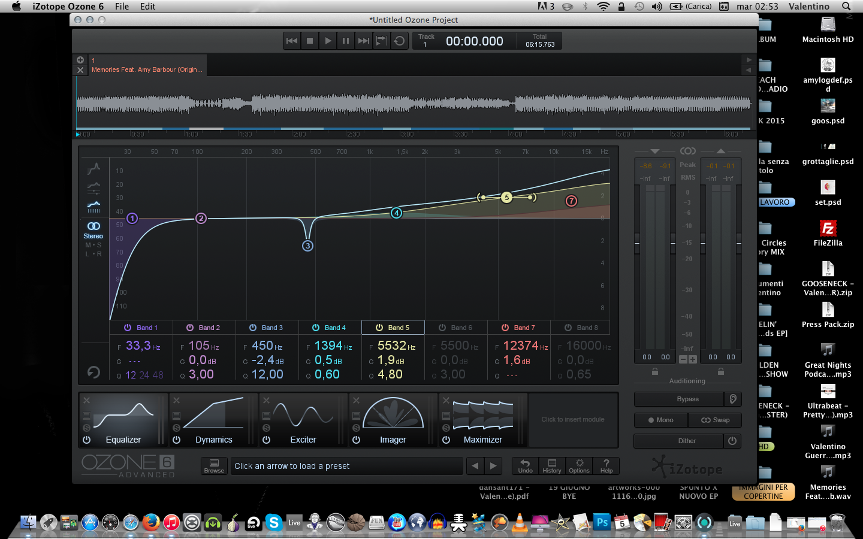Screen dimensions: 863x539
Task: Open the preset Browse icon
Action: [214, 465]
